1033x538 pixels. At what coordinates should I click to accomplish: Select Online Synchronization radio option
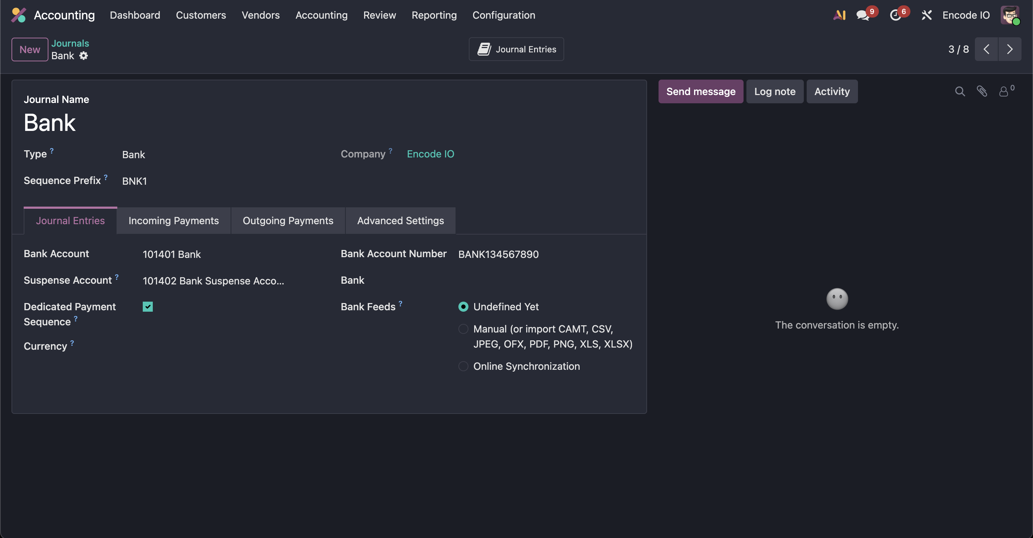pos(463,367)
